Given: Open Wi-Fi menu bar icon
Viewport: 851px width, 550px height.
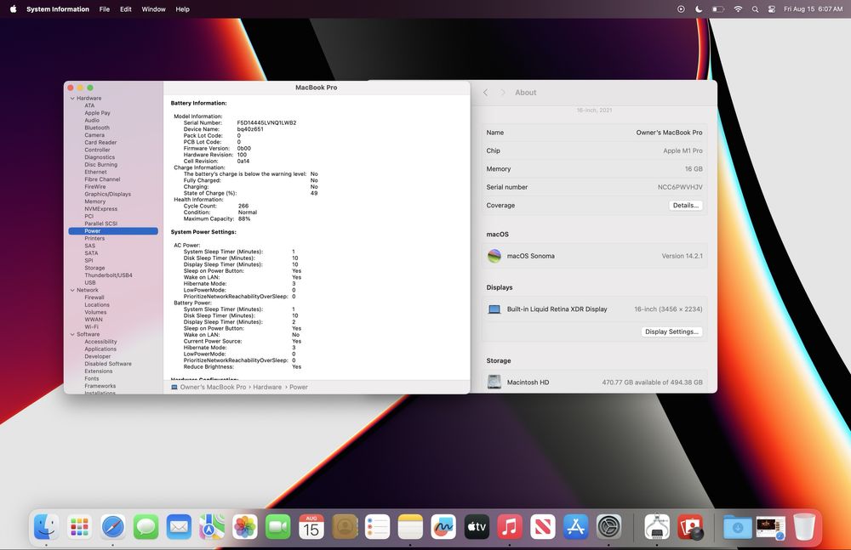Looking at the screenshot, I should tap(738, 9).
